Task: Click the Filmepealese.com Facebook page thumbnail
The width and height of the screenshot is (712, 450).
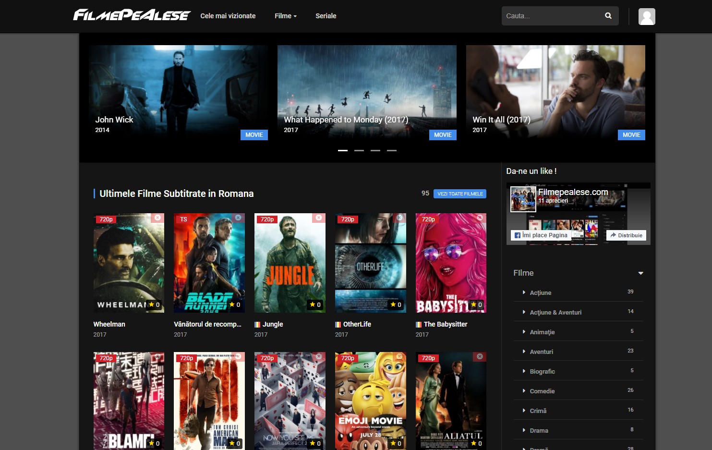Action: (x=523, y=199)
